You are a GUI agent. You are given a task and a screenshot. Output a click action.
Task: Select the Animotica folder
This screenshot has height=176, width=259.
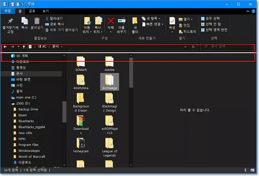tap(81, 82)
